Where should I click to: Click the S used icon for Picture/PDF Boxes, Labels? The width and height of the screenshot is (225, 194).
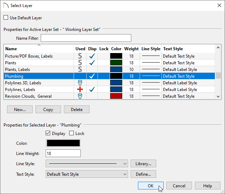coord(80,56)
